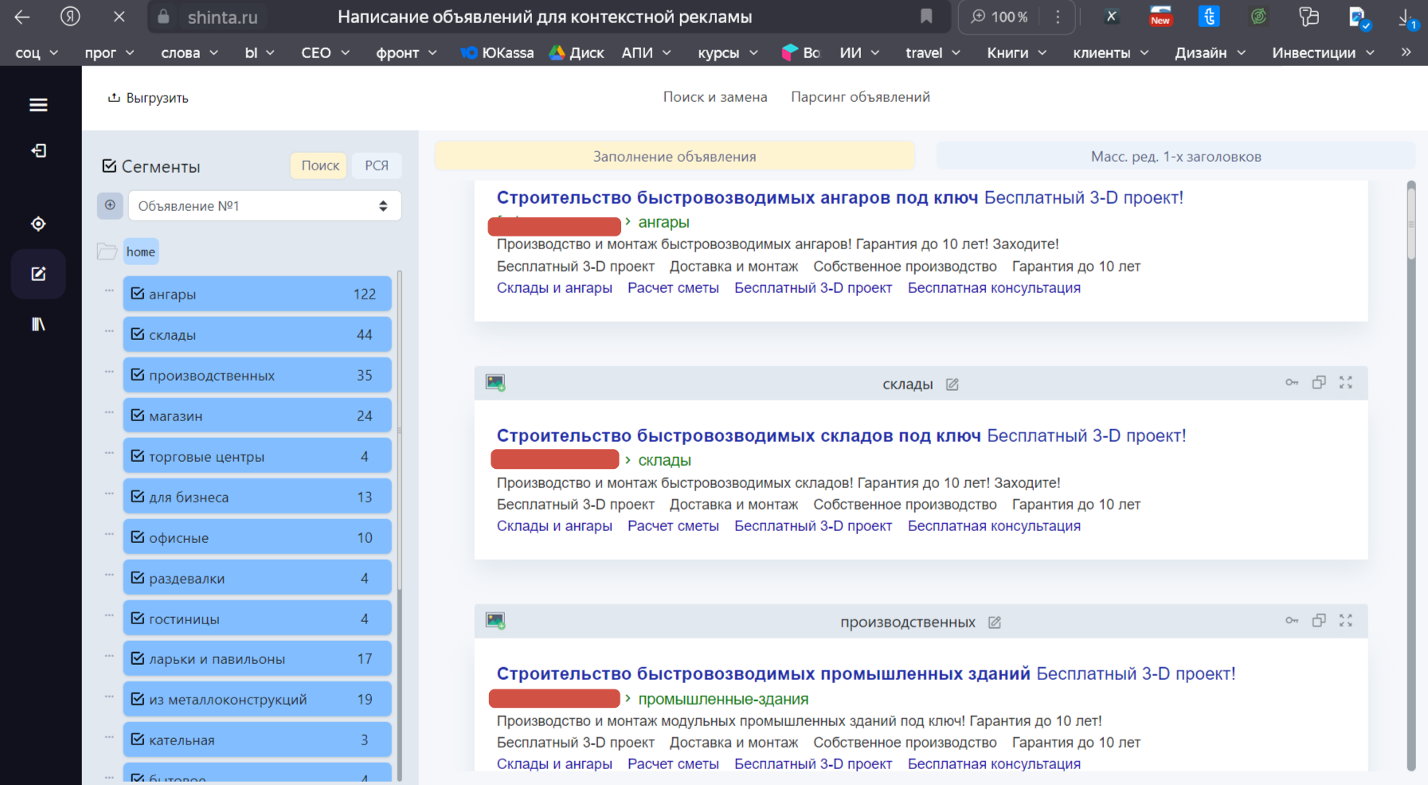Expand the соц bookmarks folder
The width and height of the screenshot is (1428, 785).
[x=37, y=53]
